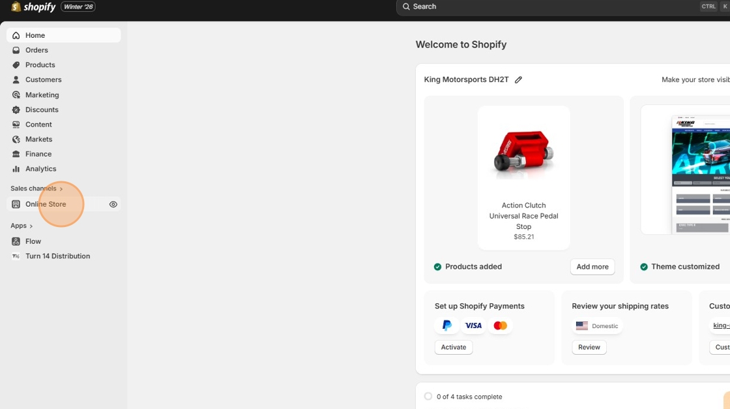Open Turn 14 Distribution app
The width and height of the screenshot is (730, 409).
tap(64, 256)
